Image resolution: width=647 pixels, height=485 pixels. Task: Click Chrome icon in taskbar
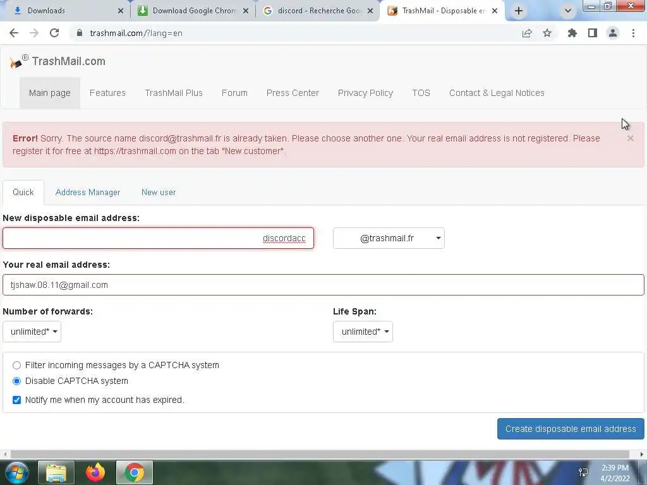135,472
